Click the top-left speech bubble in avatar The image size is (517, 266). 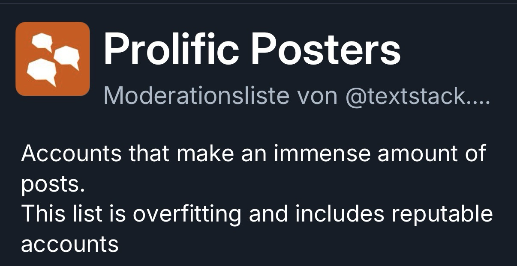click(42, 42)
